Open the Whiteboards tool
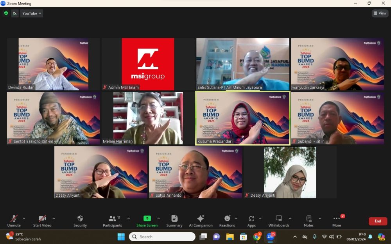Screen dimensions: 391x244 tap(279, 221)
